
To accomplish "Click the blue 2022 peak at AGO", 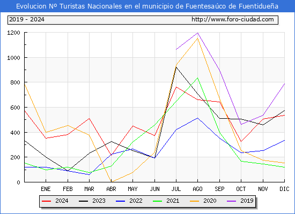I will (x=197, y=118).
